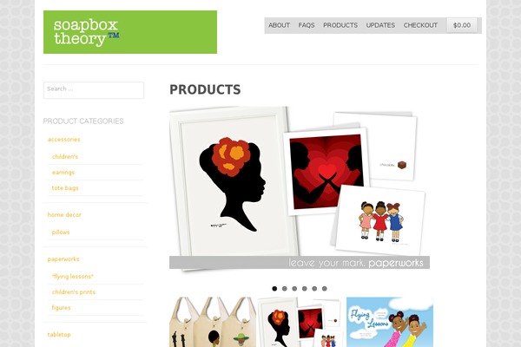Open the paperworks category
Screen dimensions: 521x347
pos(63,259)
